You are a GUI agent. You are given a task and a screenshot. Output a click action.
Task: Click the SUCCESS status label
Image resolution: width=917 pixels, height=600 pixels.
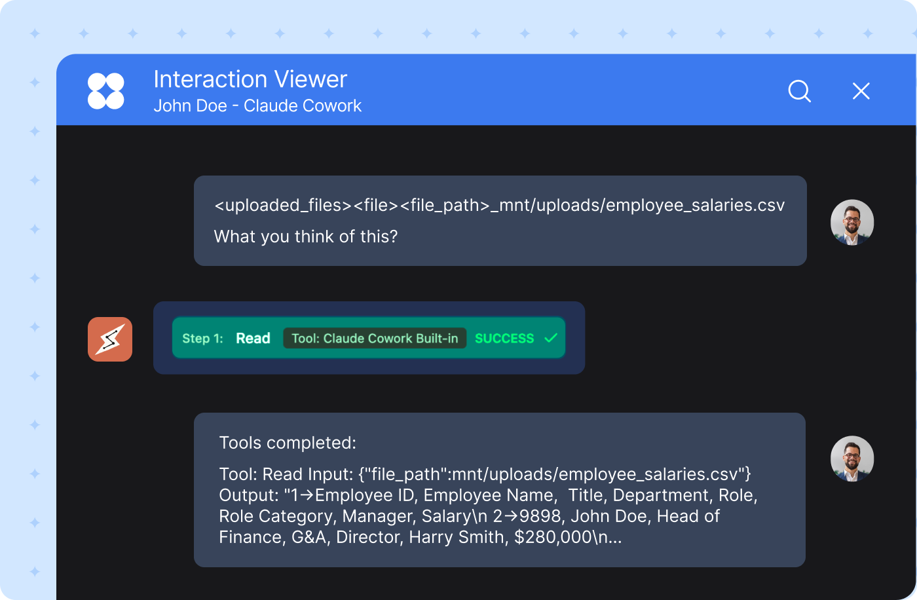pyautogui.click(x=504, y=339)
